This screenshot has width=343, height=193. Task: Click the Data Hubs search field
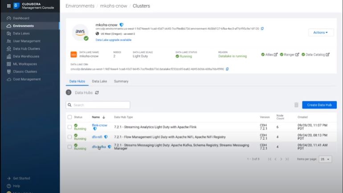coord(98,105)
